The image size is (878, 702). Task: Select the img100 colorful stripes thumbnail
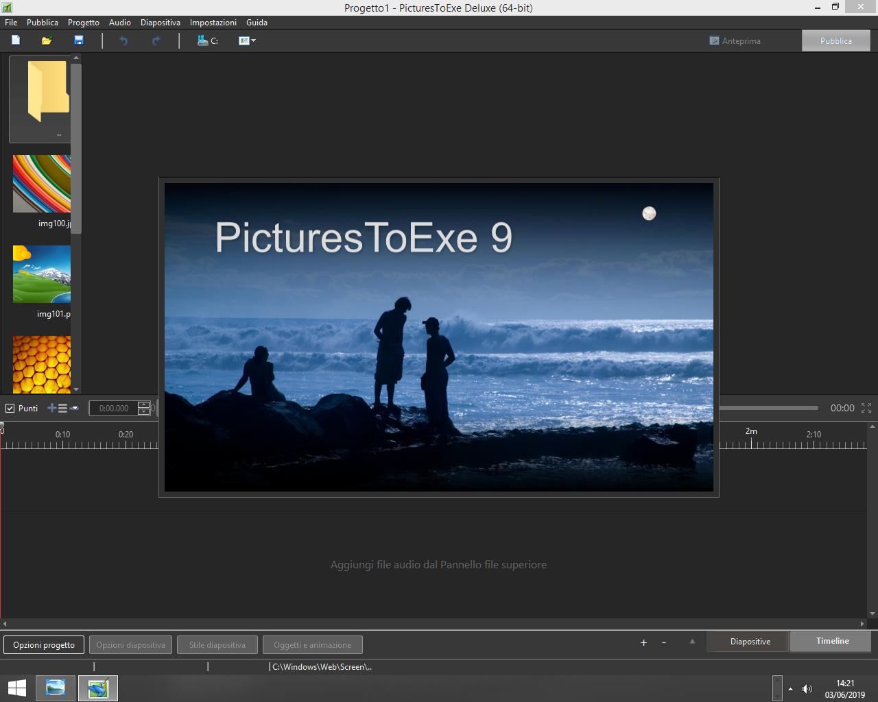(42, 184)
